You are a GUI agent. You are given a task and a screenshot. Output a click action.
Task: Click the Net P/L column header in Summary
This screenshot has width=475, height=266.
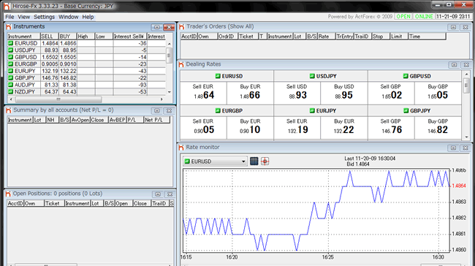tap(156, 120)
